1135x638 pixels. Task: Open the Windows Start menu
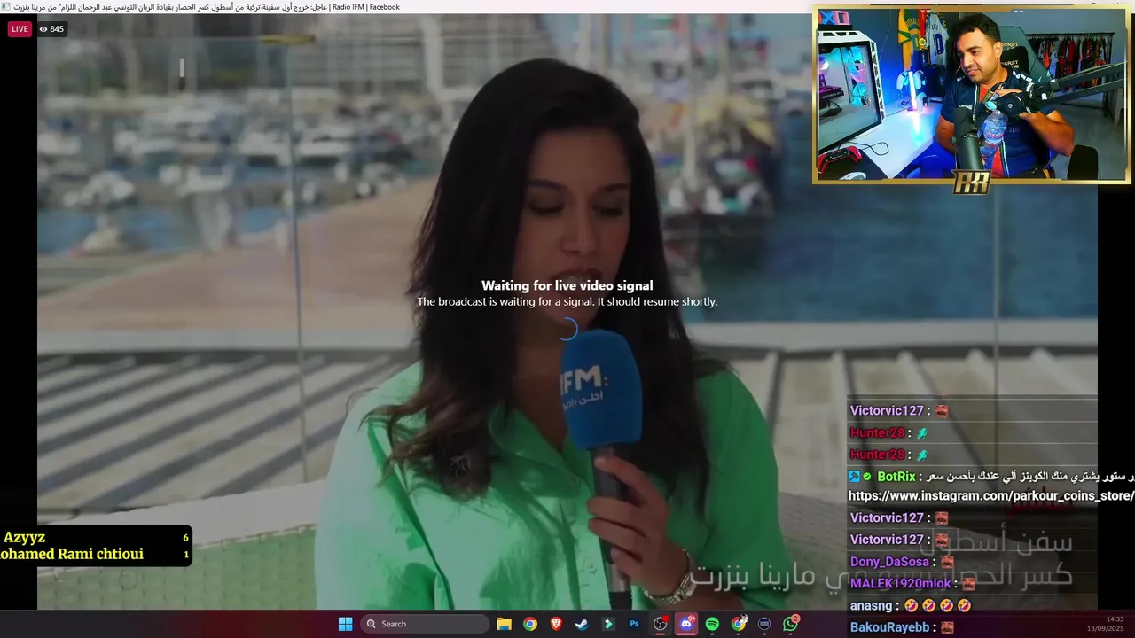point(345,624)
